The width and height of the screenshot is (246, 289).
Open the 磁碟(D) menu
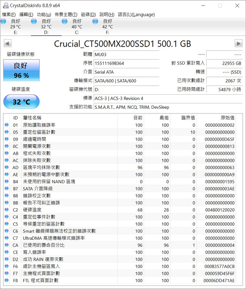coord(89,14)
